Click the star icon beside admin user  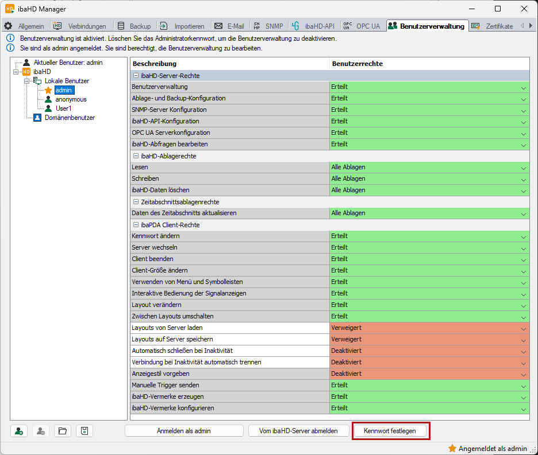pyautogui.click(x=48, y=90)
